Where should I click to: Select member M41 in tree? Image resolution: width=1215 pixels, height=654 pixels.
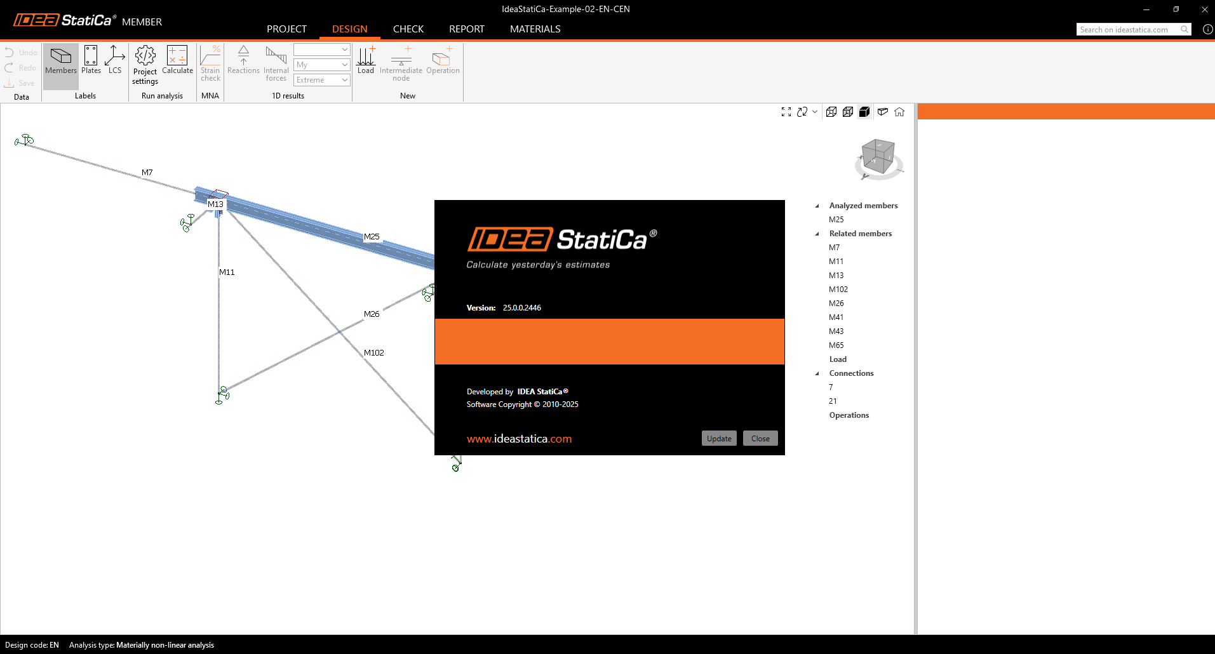[836, 317]
